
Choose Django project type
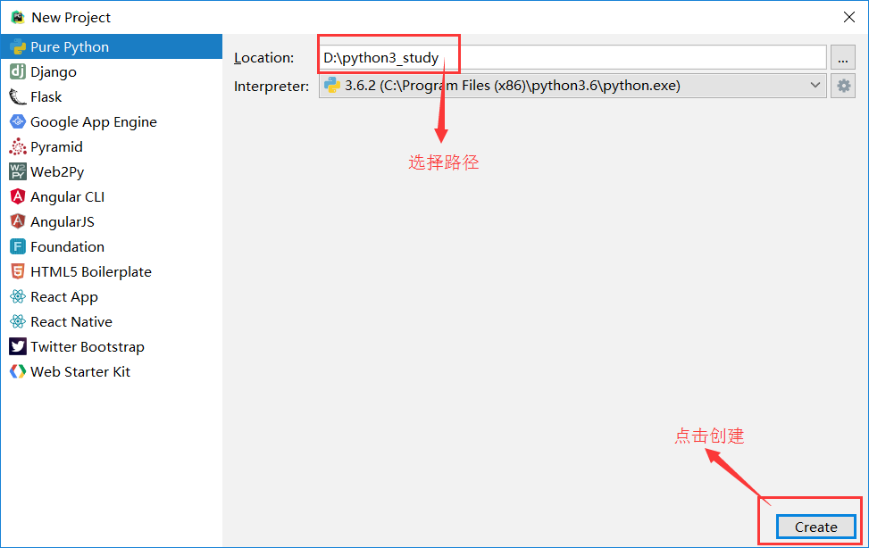[112, 71]
